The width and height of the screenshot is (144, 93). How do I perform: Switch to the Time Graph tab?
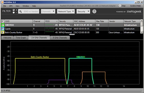(x=21, y=38)
